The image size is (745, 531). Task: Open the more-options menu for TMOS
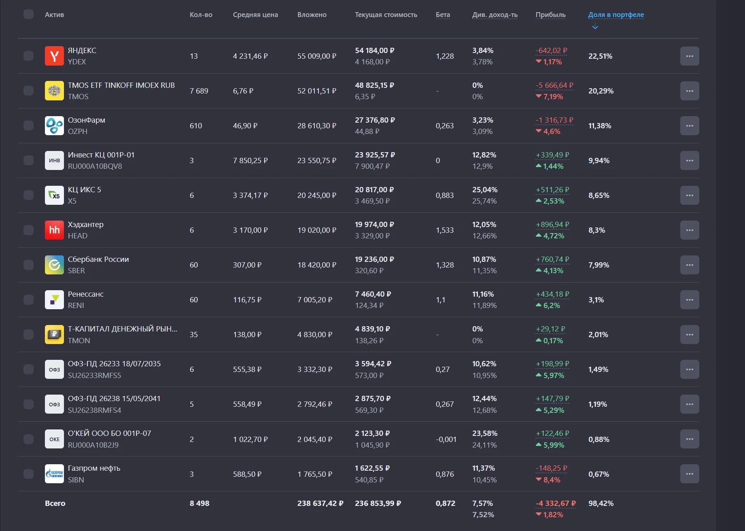pos(690,91)
